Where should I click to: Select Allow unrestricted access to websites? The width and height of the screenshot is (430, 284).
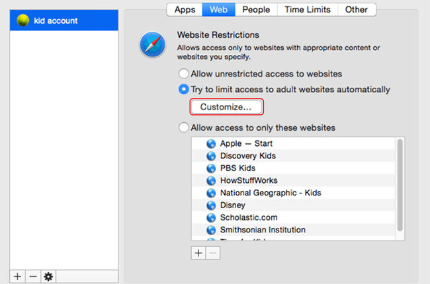tap(183, 74)
